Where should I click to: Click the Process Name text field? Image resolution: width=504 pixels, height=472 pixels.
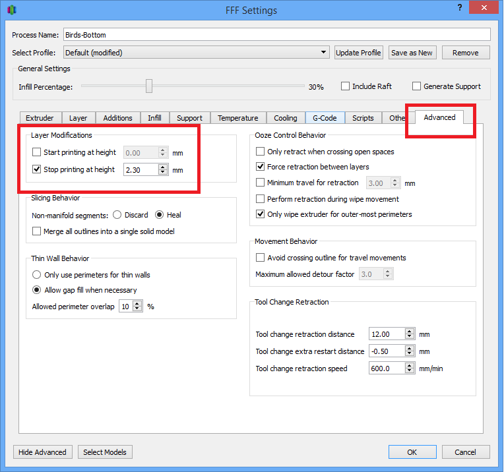tap(276, 35)
